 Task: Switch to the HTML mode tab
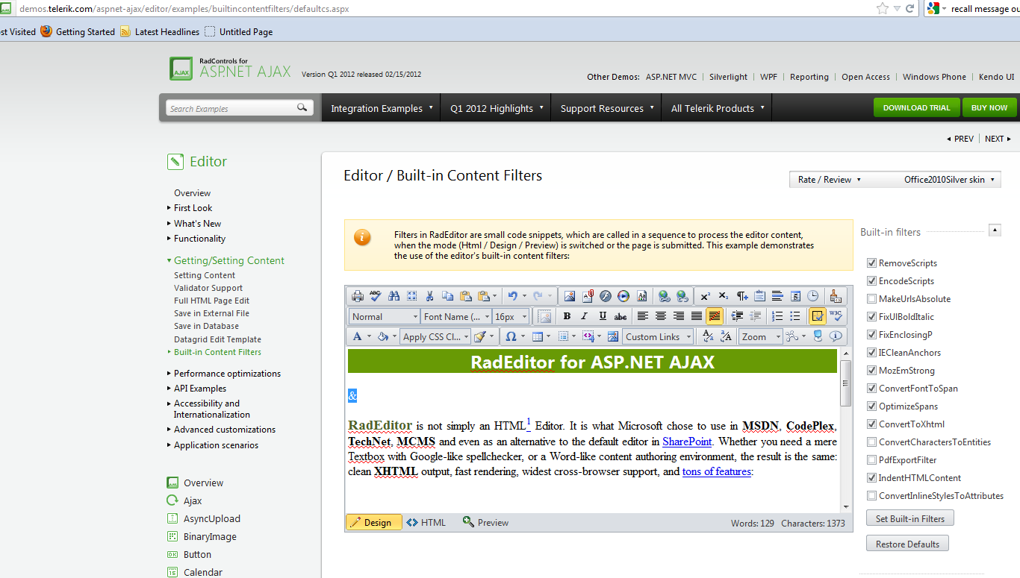(x=426, y=523)
